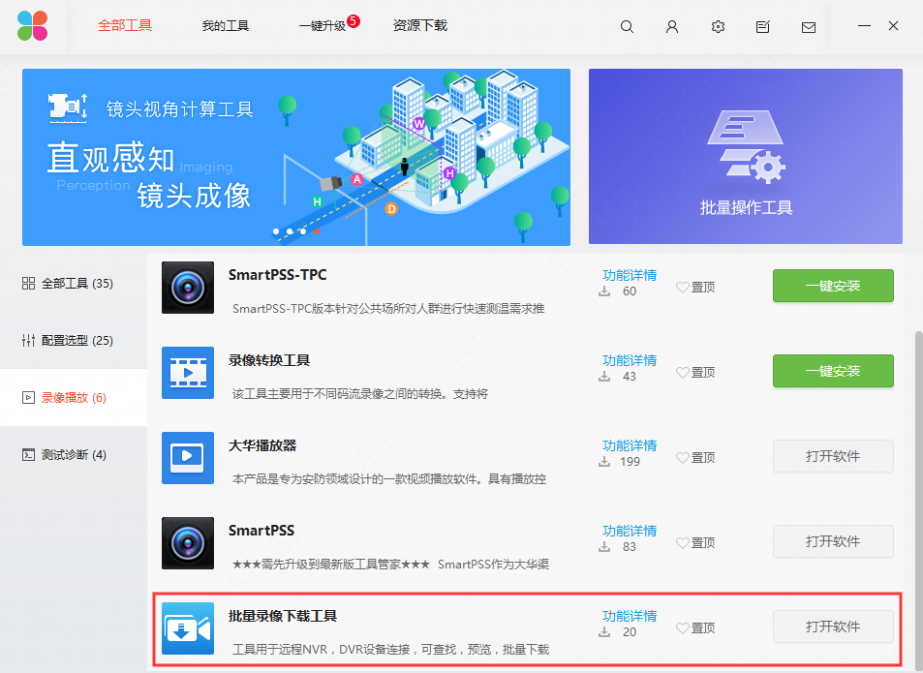The width and height of the screenshot is (923, 673).
Task: Open SmartPSS with 打开软件
Action: click(x=833, y=542)
